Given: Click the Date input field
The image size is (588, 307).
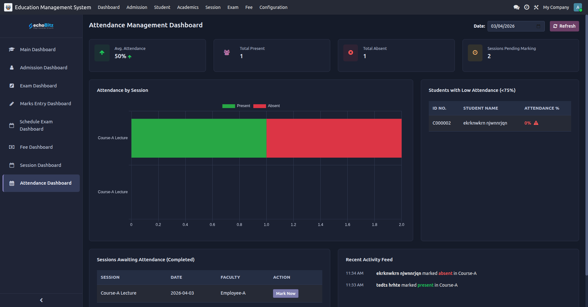Looking at the screenshot, I should 516,26.
